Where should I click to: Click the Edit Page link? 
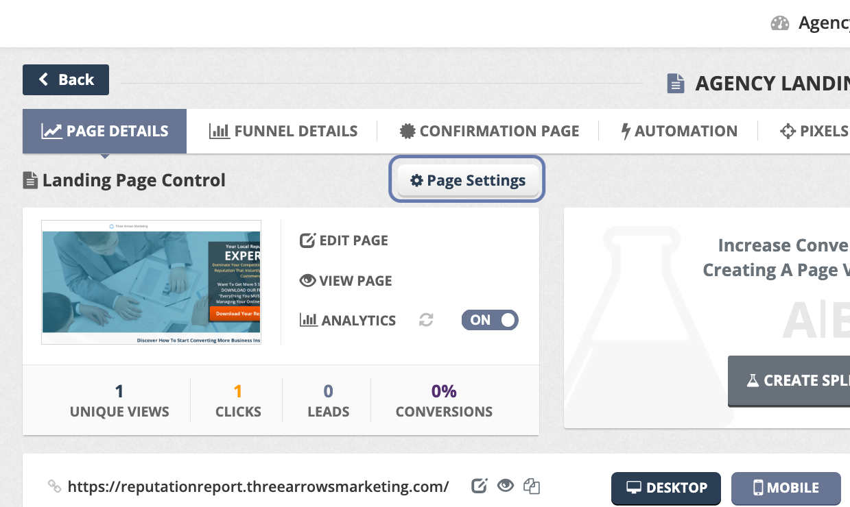pyautogui.click(x=344, y=240)
